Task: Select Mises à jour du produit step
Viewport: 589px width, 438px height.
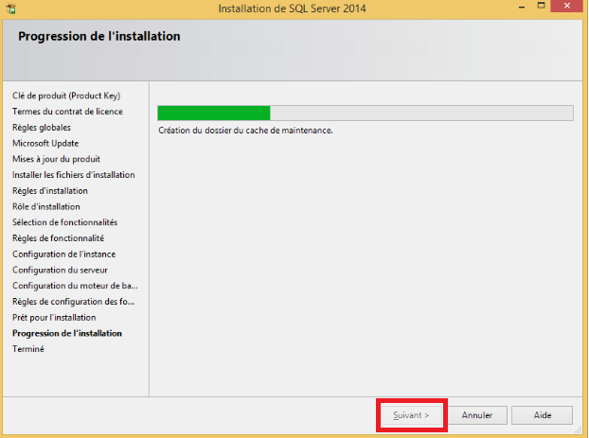Action: tap(57, 159)
